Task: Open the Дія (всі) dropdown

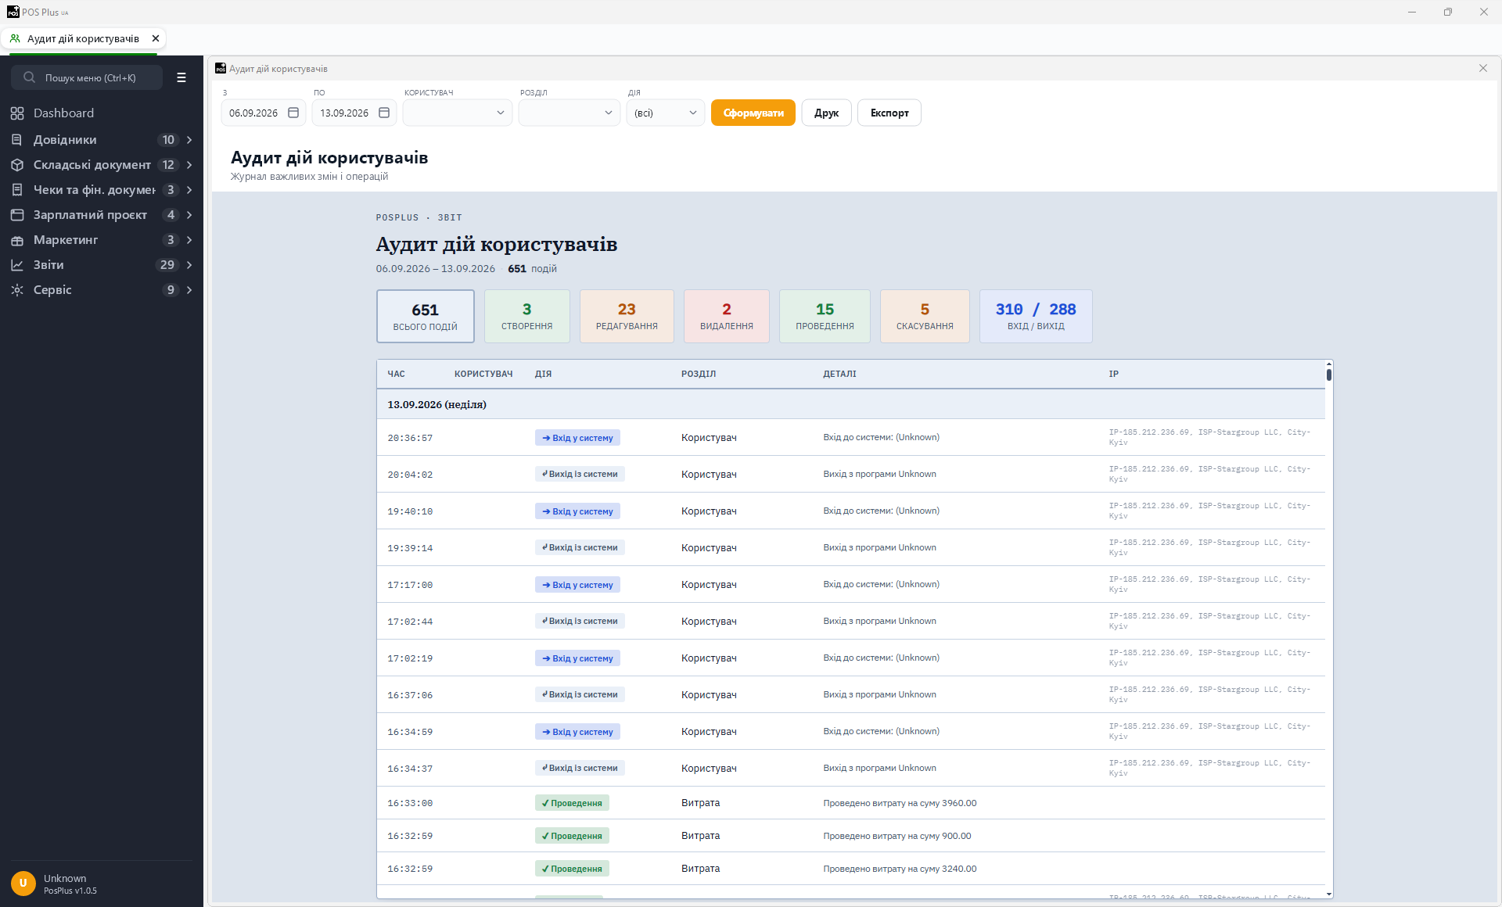Action: tap(666, 113)
